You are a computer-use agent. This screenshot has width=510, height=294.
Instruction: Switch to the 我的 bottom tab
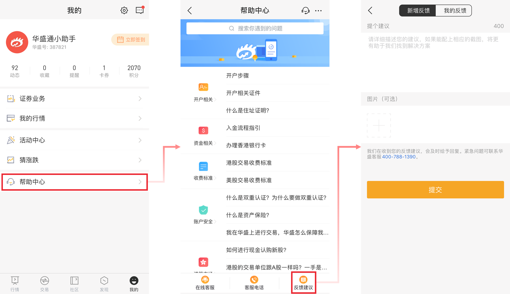[x=134, y=284]
